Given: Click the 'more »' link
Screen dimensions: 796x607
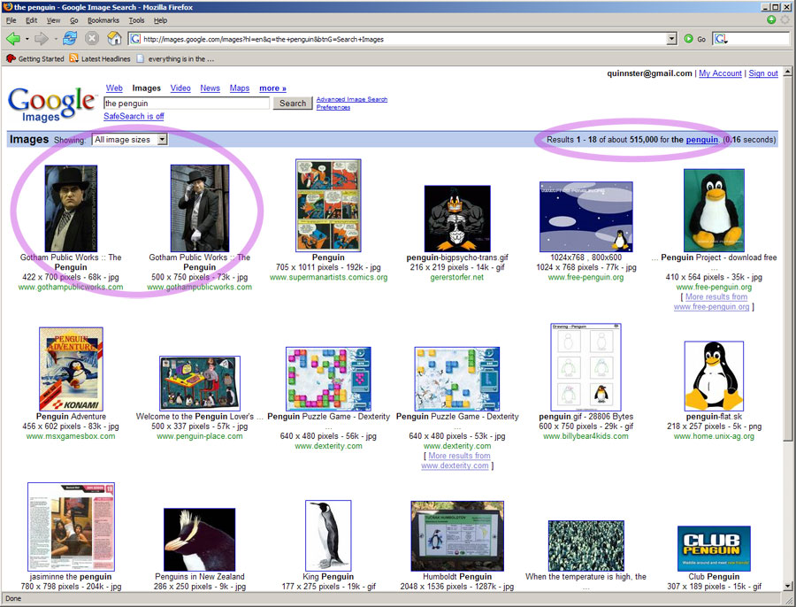Looking at the screenshot, I should click(272, 88).
